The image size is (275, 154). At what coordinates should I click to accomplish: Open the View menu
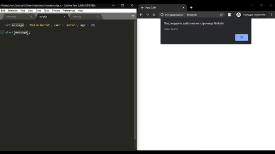(x=31, y=11)
